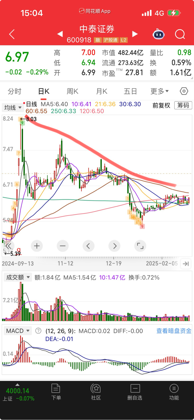Tap 换手:0.72% in volume panel

tap(144, 278)
